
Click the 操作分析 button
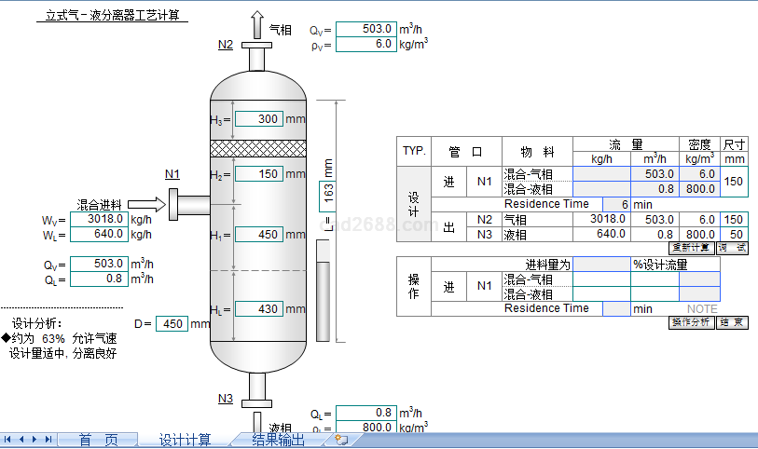pos(690,322)
